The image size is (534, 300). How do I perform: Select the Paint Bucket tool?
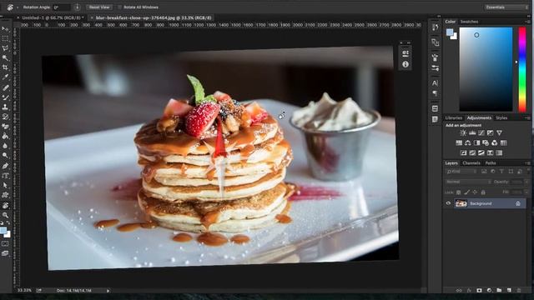5,136
